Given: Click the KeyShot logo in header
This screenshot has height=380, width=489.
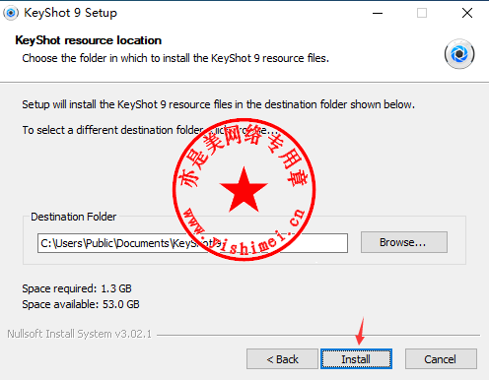Looking at the screenshot, I should click(x=459, y=54).
